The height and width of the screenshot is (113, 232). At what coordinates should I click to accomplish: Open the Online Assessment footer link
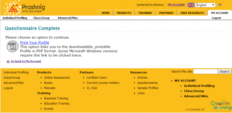(57, 77)
